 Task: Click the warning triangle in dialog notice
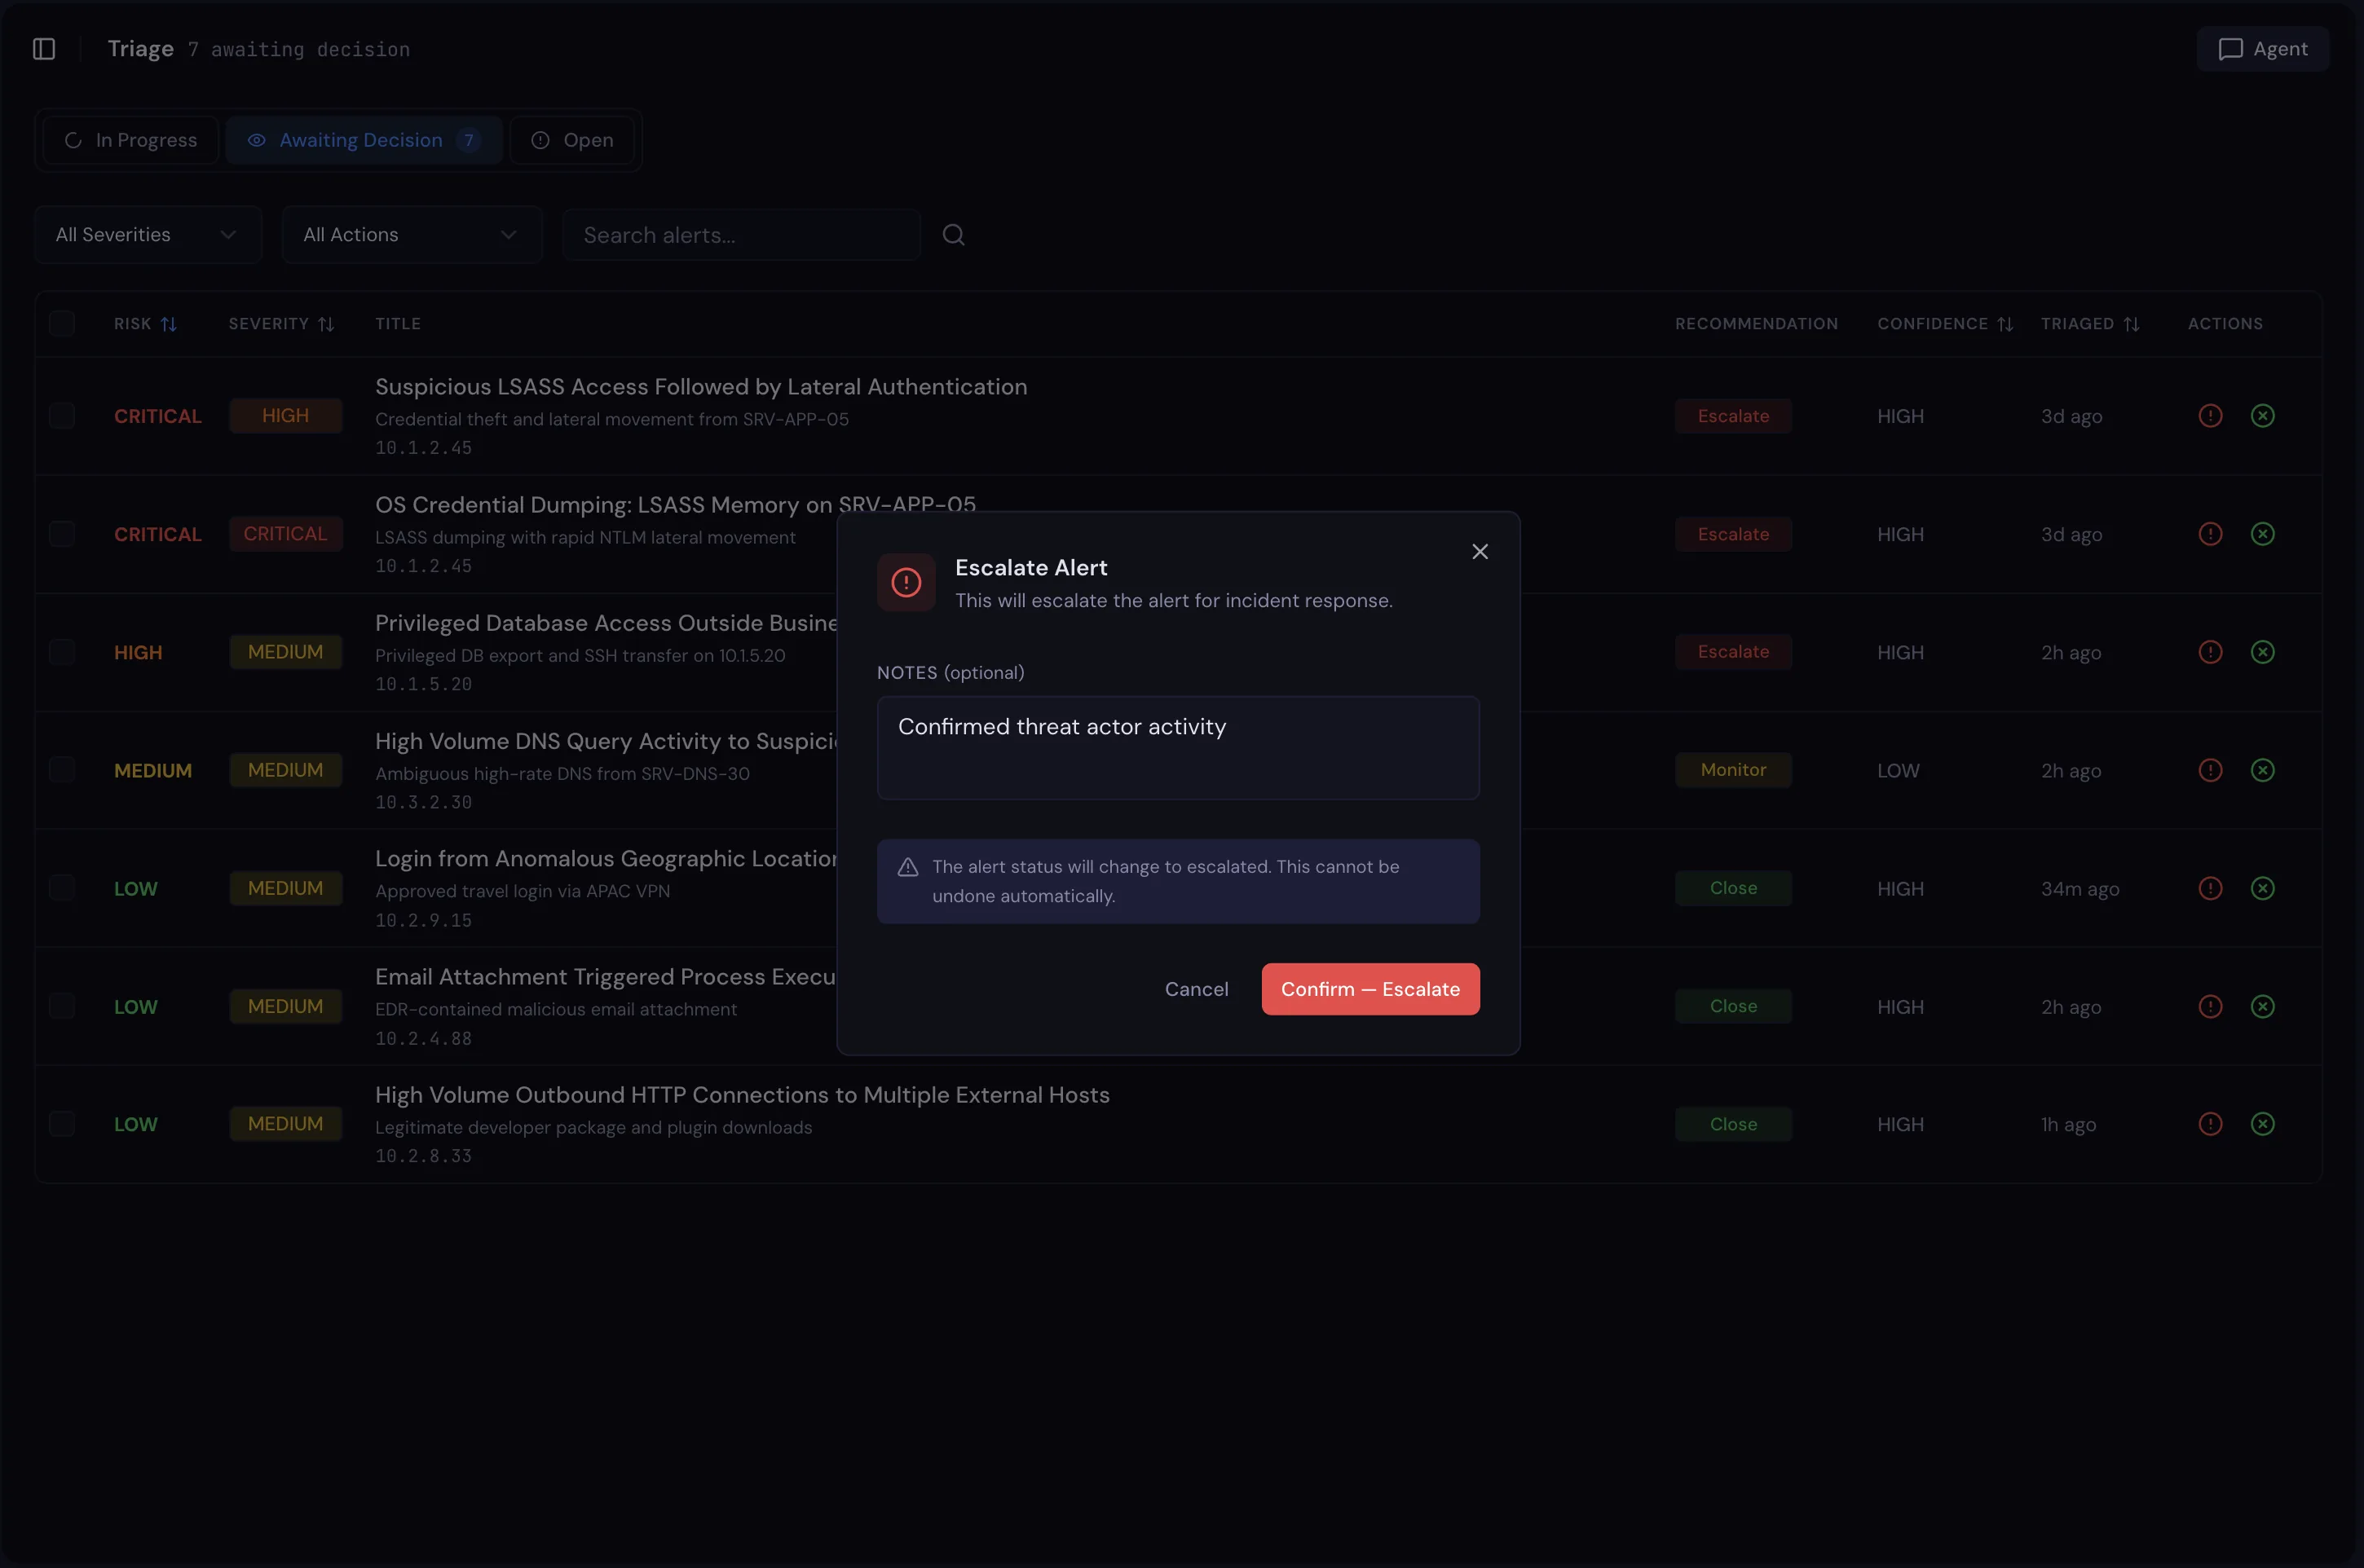click(x=908, y=867)
